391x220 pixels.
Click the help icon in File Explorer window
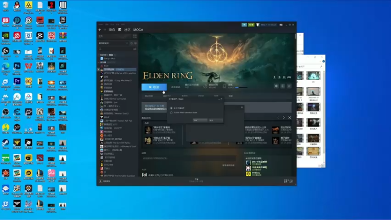[x=324, y=62]
